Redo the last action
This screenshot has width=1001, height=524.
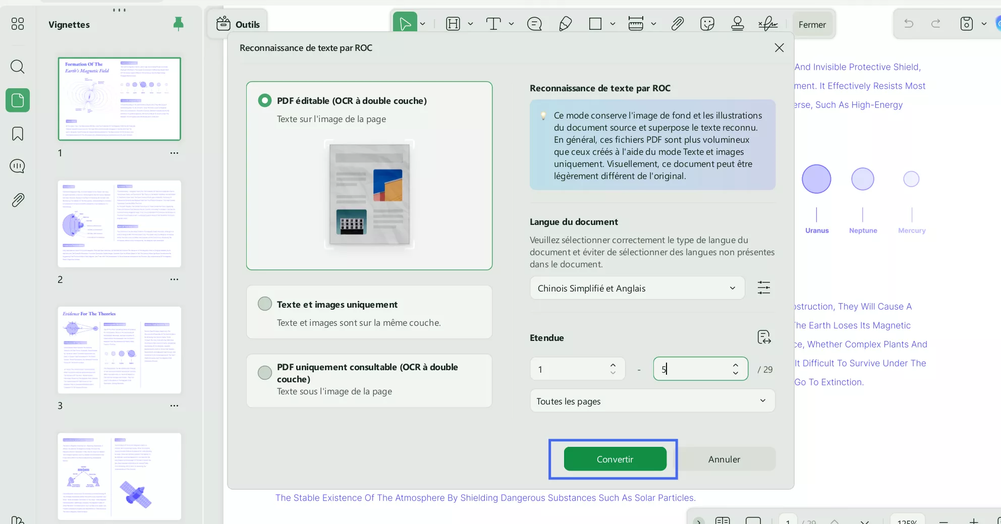click(936, 24)
